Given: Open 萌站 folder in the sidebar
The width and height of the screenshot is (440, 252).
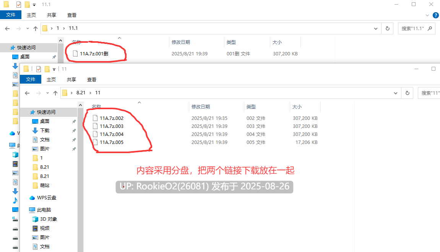Looking at the screenshot, I should (45, 185).
